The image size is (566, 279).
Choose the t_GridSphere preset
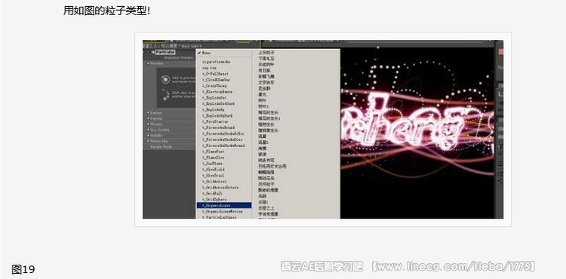[214, 199]
